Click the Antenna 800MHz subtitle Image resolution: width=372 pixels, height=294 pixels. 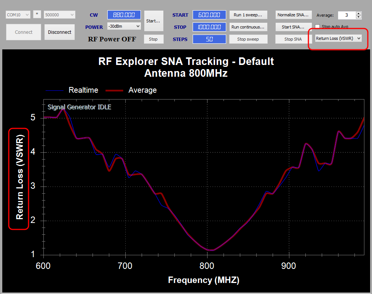pos(186,73)
